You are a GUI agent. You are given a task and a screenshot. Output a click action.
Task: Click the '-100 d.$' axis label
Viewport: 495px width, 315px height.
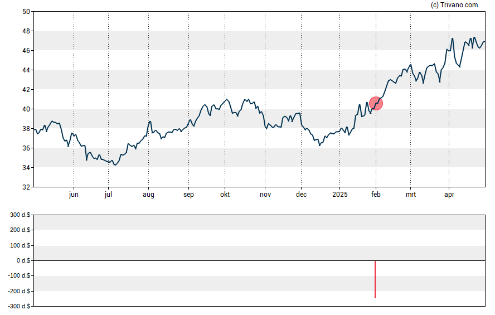[x=19, y=275]
